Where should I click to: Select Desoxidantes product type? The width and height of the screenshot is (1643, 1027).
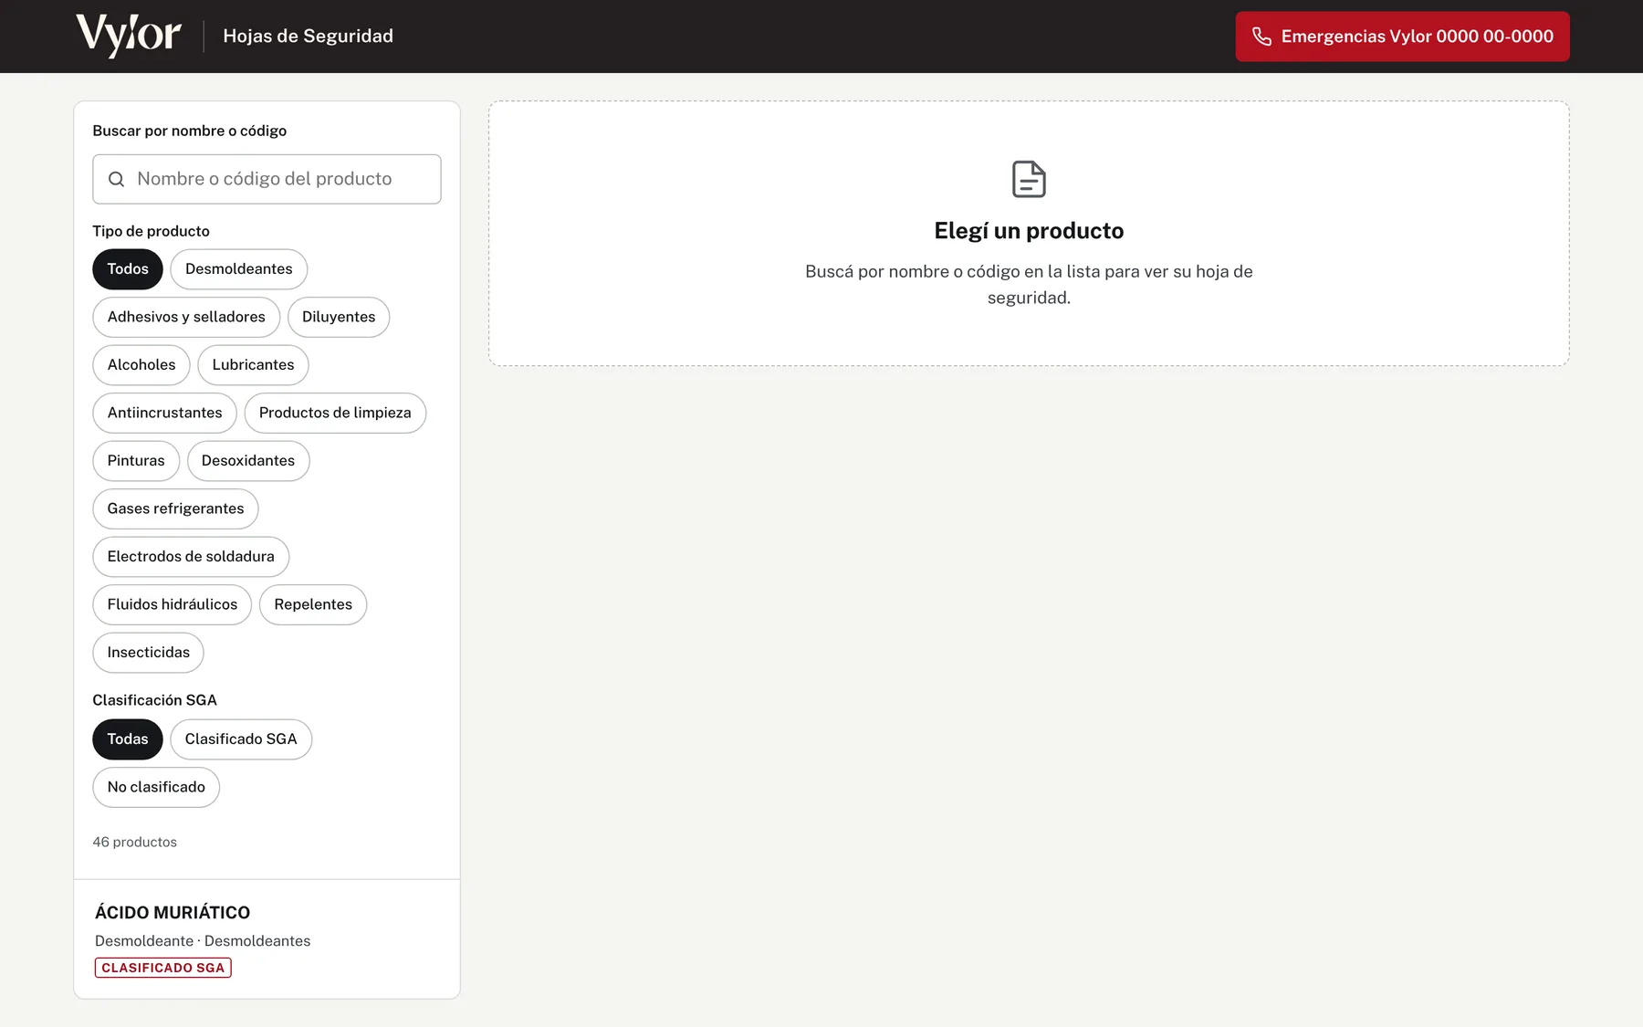(x=248, y=461)
